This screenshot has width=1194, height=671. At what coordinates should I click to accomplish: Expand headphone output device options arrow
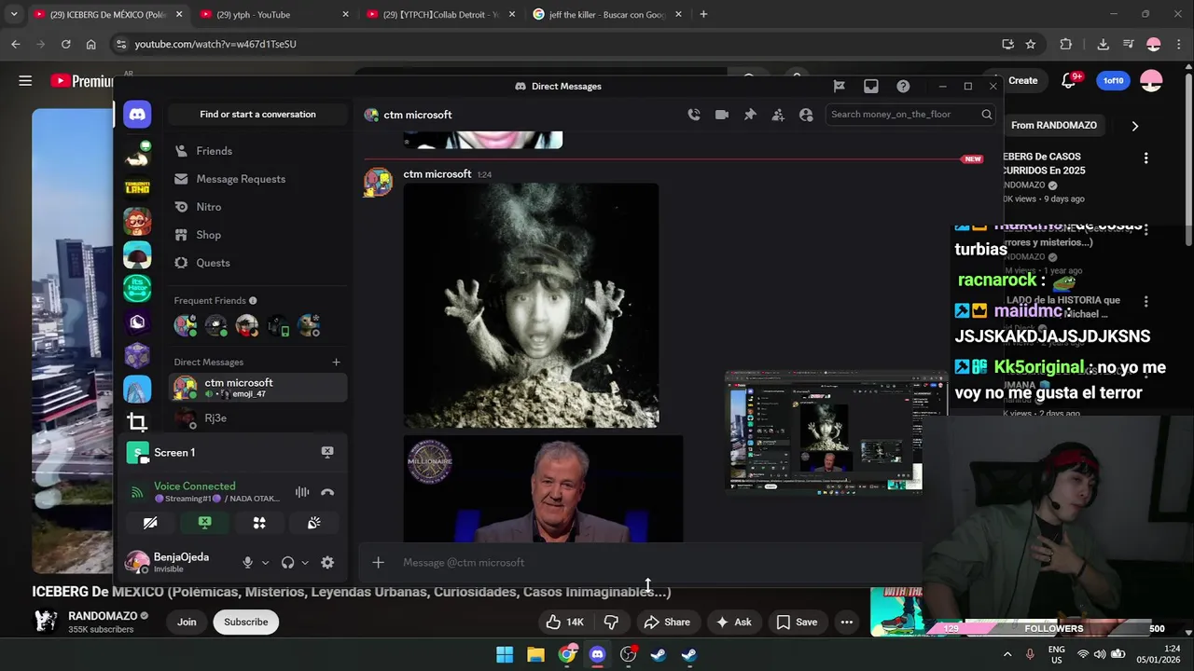pos(305,563)
